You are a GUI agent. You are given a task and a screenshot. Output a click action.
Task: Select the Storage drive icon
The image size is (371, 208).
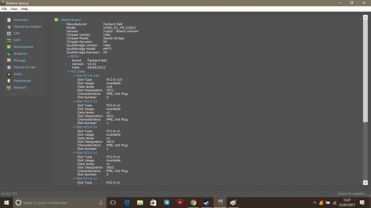9,61
